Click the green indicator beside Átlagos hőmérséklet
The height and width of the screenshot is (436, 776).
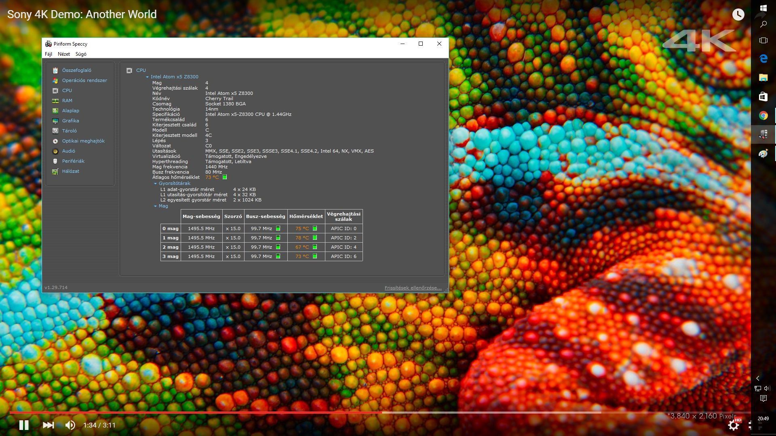[225, 177]
